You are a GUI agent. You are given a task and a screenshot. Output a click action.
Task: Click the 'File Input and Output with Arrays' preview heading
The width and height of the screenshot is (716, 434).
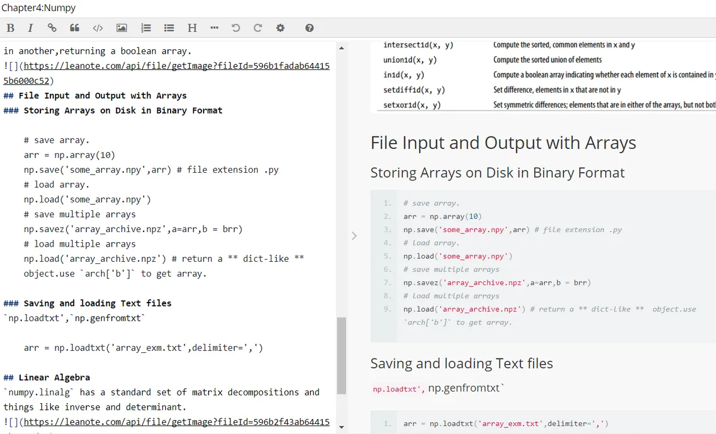503,143
